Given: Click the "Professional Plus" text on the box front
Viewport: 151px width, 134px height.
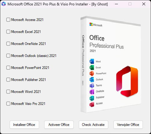Looking at the screenshot, I should pyautogui.click(x=106, y=46).
